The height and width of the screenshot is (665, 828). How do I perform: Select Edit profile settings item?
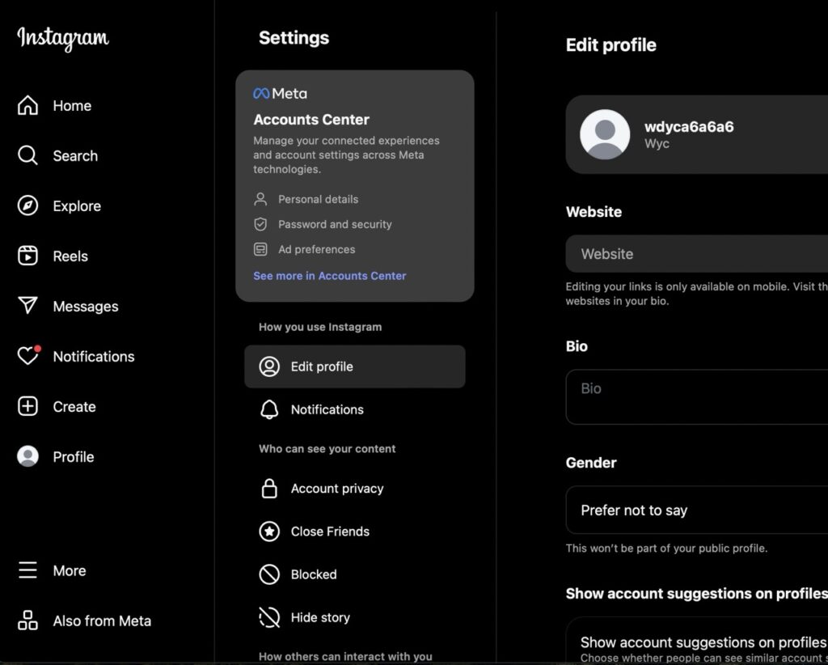click(354, 366)
